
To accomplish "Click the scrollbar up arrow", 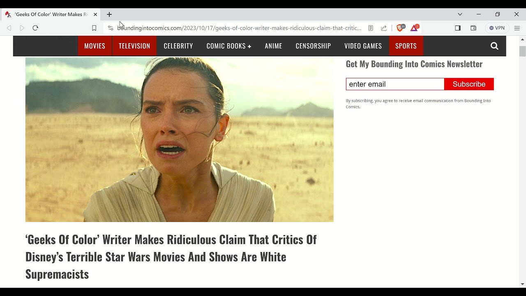I will click(522, 39).
